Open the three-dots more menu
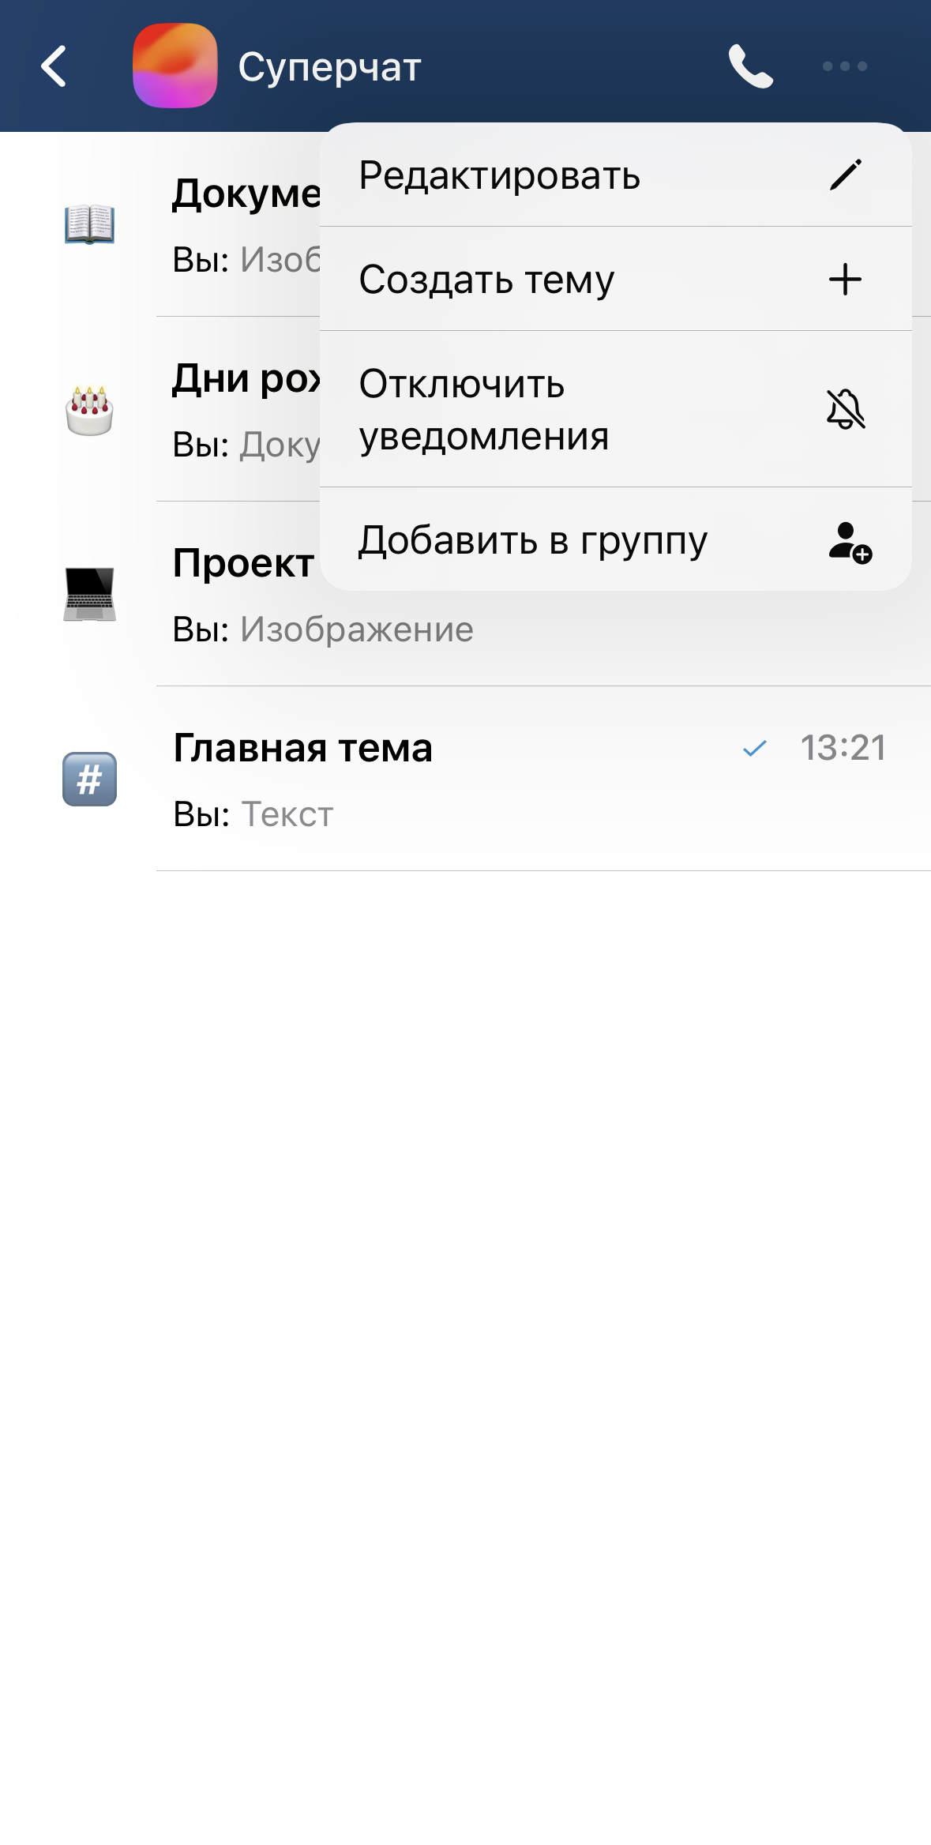 845,66
